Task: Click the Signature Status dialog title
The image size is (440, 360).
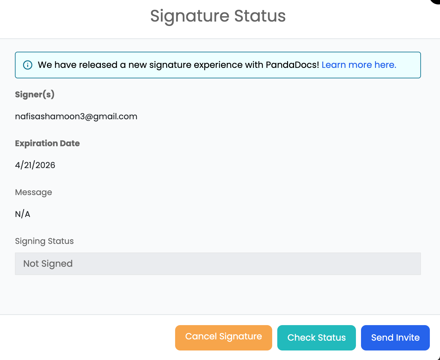Action: [218, 16]
